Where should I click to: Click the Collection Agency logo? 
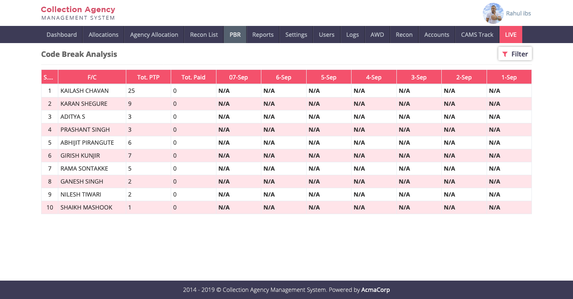tap(78, 13)
